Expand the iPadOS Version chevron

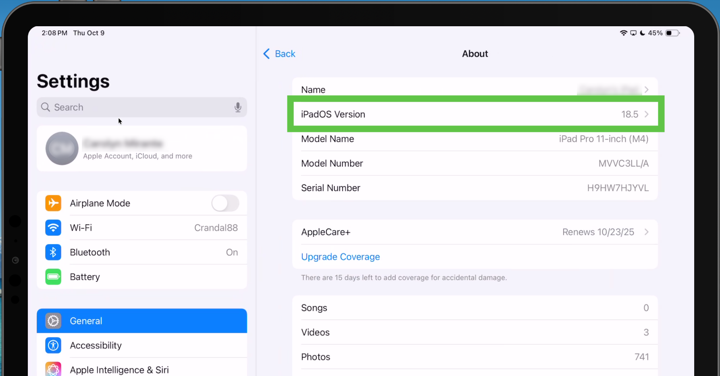pos(646,114)
